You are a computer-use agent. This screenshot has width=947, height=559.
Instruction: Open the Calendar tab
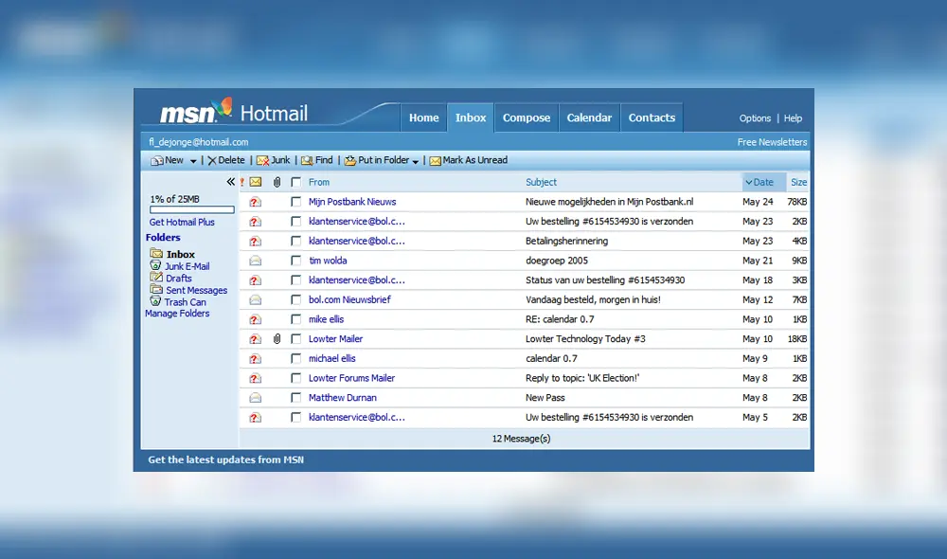589,118
